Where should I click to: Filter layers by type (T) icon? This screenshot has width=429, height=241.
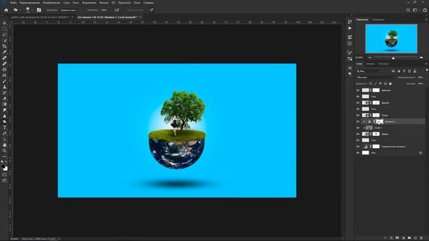point(404,71)
